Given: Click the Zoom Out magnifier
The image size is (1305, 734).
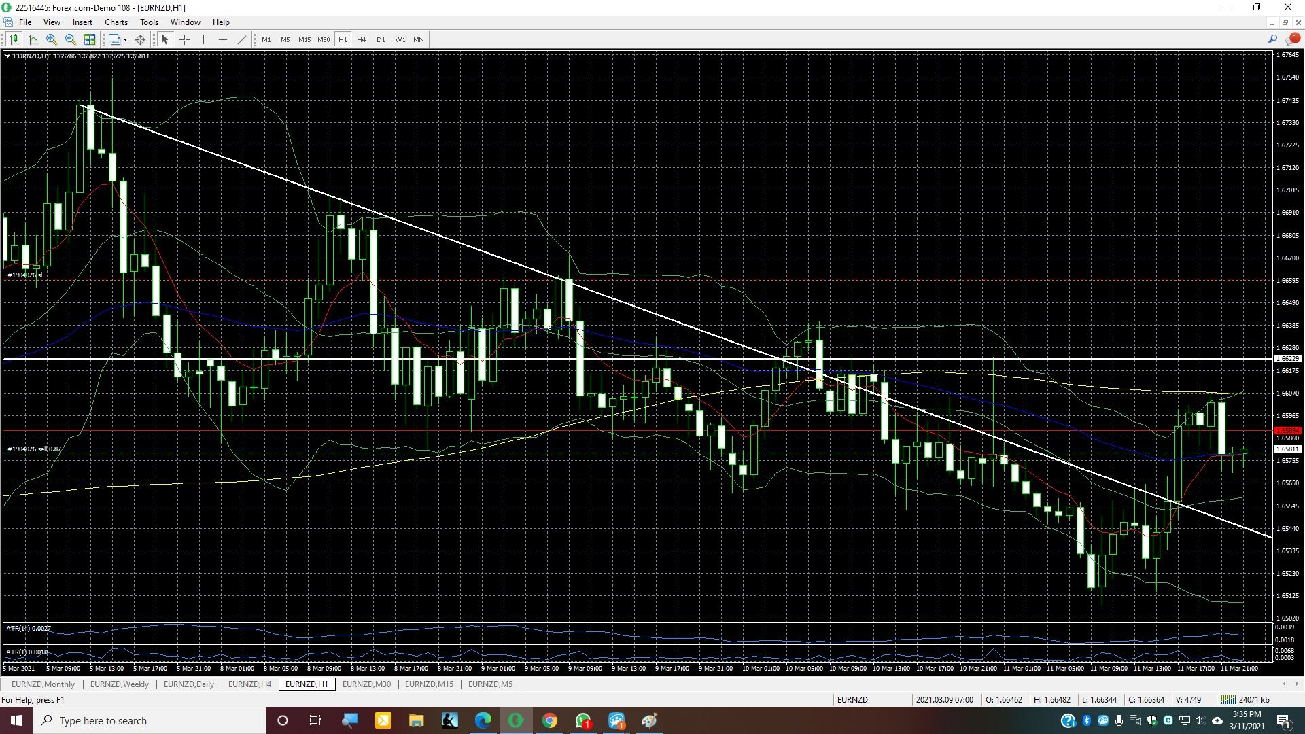Looking at the screenshot, I should coord(71,39).
